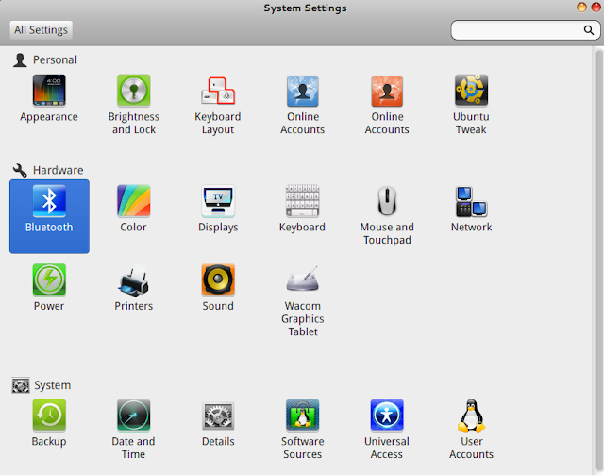Click the All Settings button
604x476 pixels.
pos(41,29)
